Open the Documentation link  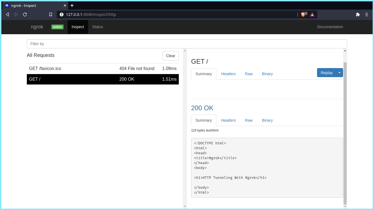tap(330, 27)
